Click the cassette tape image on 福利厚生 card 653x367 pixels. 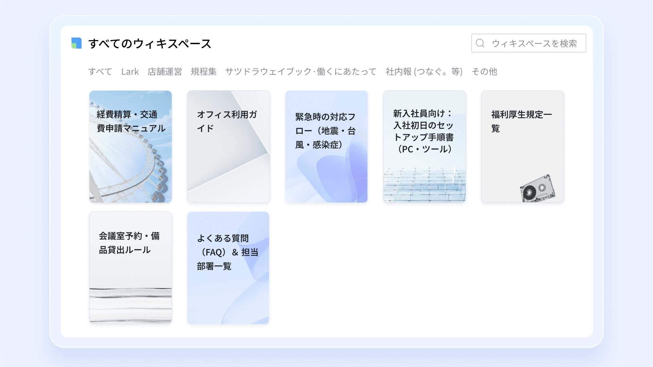tap(537, 189)
